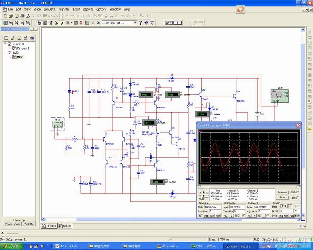Image resolution: width=313 pixels, height=250 pixels.
Task: Open the In Use List dropdown
Action: click(x=135, y=23)
